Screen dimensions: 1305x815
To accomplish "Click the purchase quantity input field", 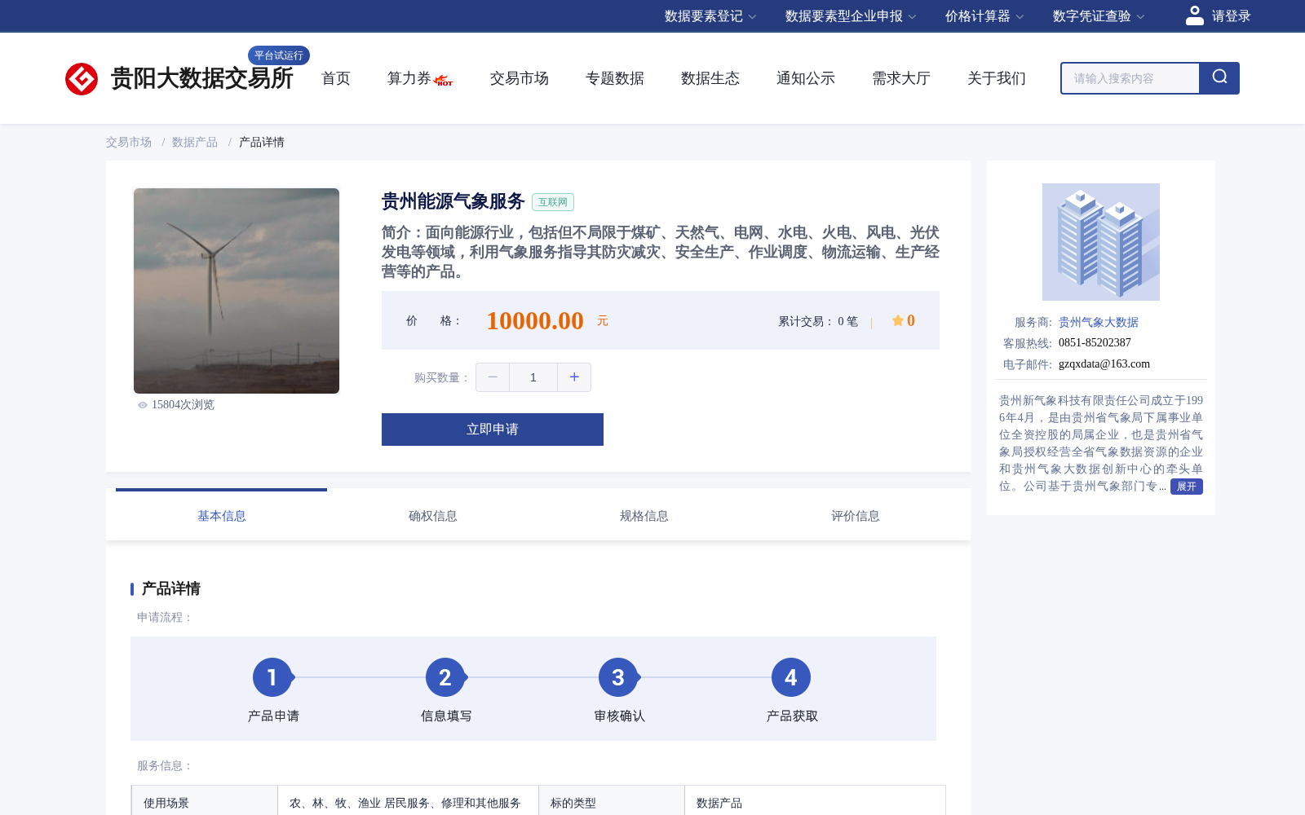I will [x=533, y=377].
